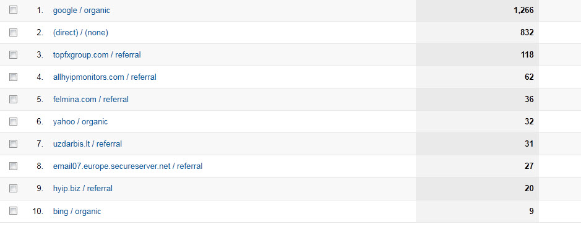Screen dimensions: 581x232
Task: Open email07.europe.secureserver.net / referral link
Action: (128, 166)
